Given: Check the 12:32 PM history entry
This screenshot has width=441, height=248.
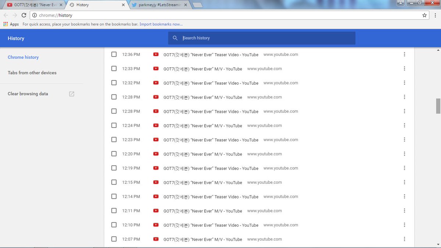Looking at the screenshot, I should [x=114, y=83].
